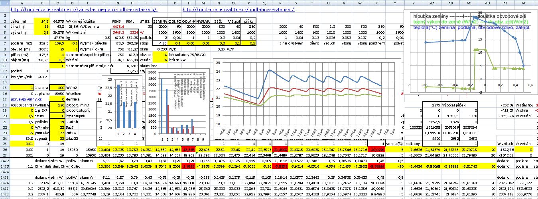Open the podlahove-vytapeni hyperlink

(238, 10)
